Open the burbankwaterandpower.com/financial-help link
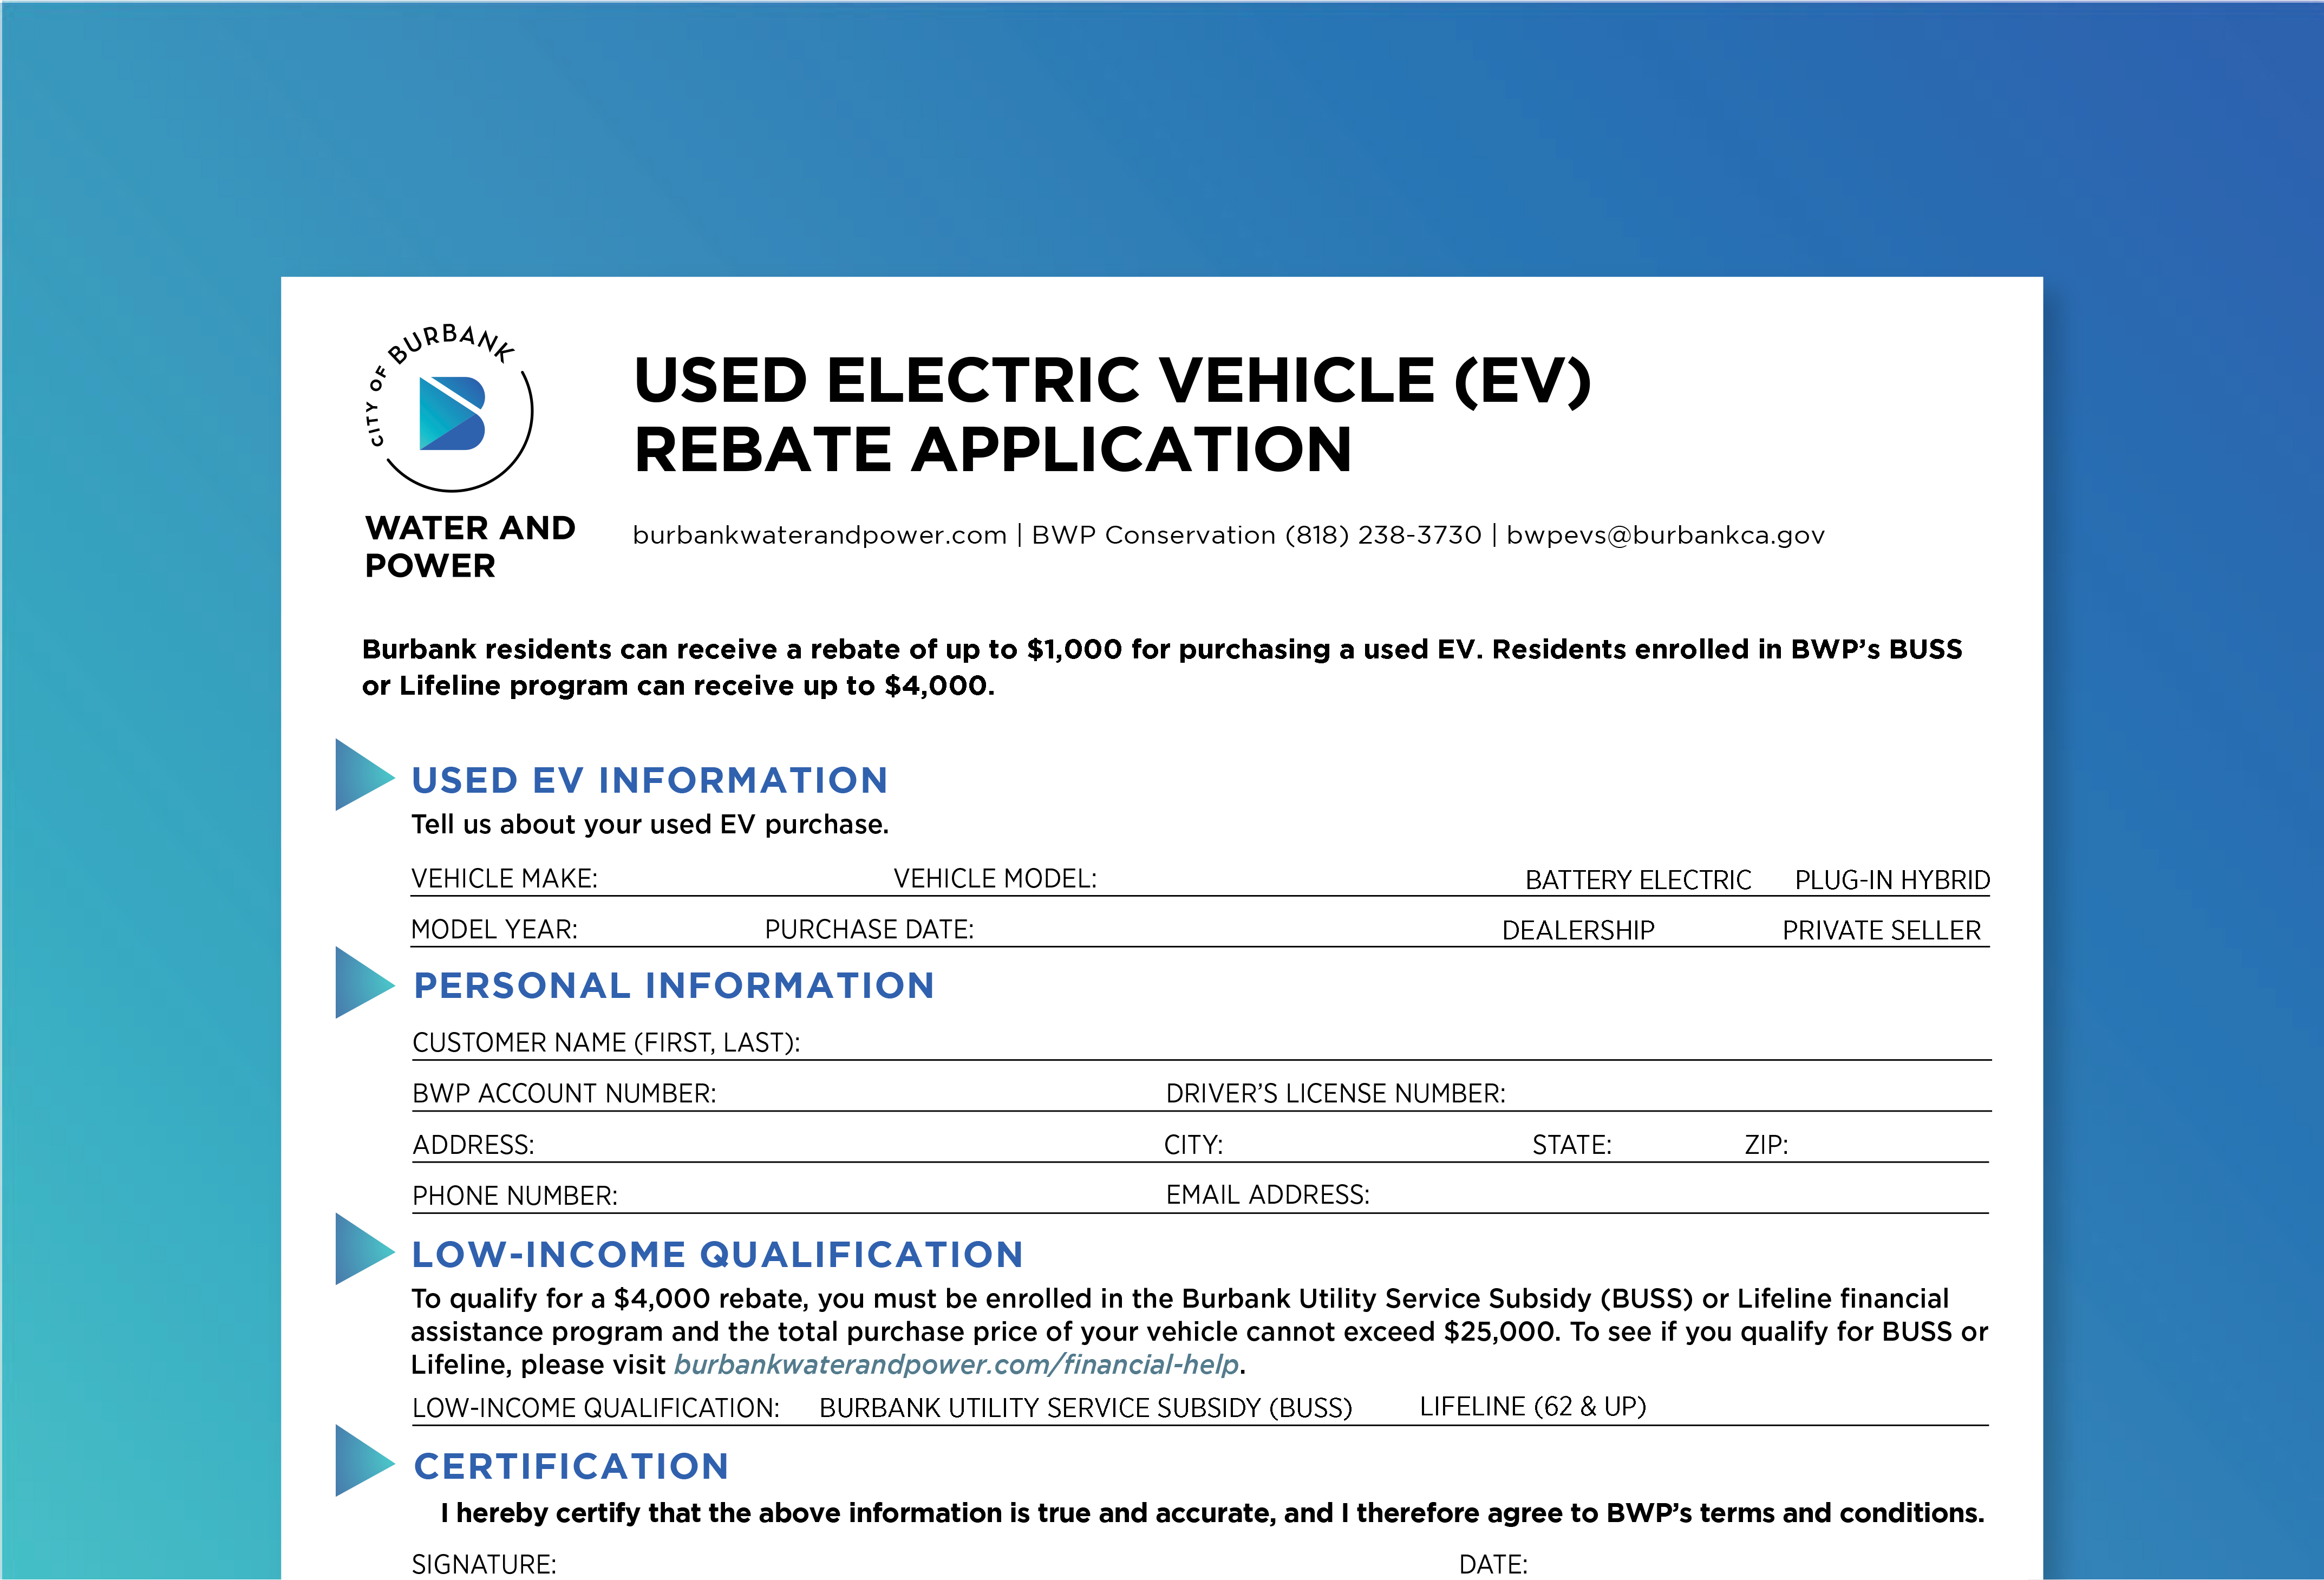Image resolution: width=2324 pixels, height=1580 pixels. (956, 1365)
